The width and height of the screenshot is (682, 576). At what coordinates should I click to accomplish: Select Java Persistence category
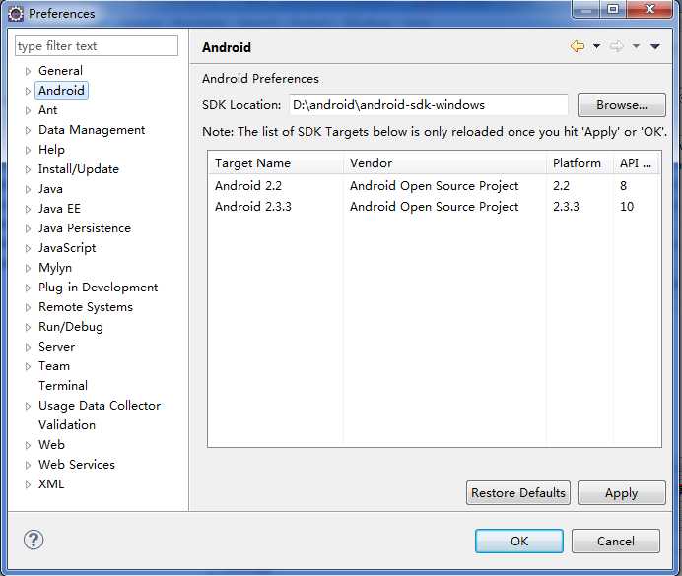pos(85,228)
